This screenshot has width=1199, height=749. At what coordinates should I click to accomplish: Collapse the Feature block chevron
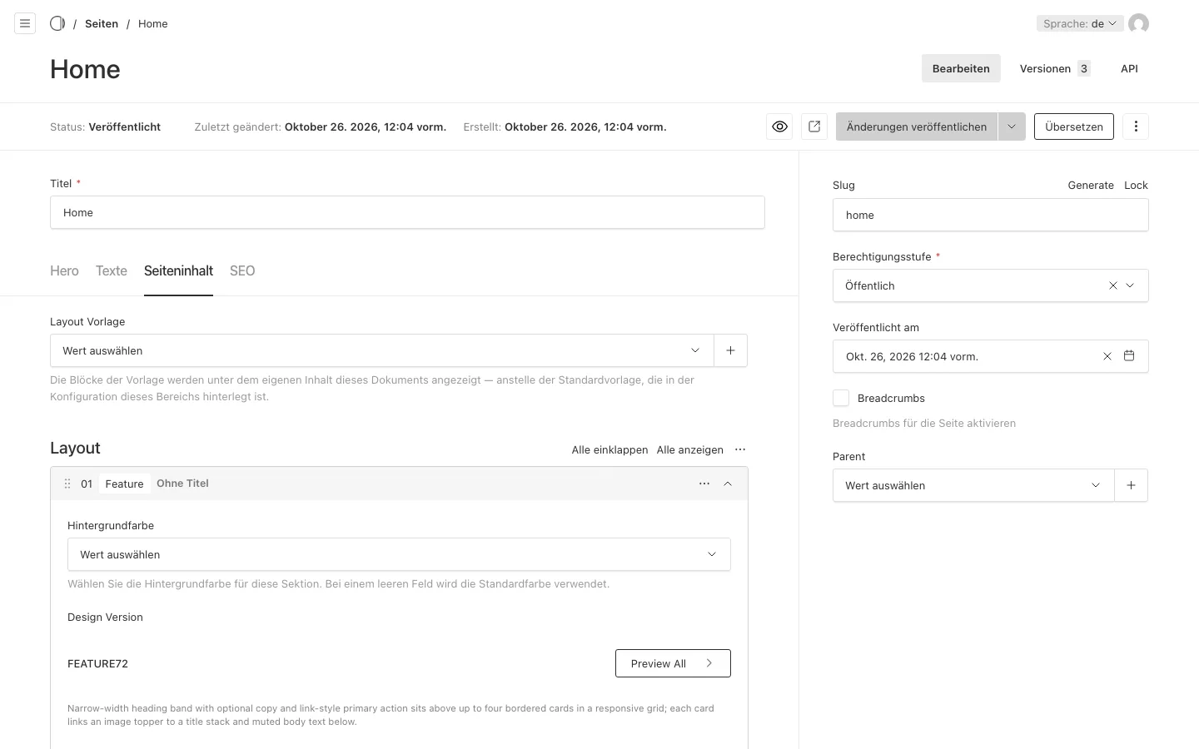[728, 484]
